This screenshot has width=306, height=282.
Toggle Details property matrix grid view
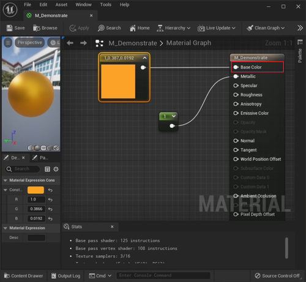pos(47,169)
